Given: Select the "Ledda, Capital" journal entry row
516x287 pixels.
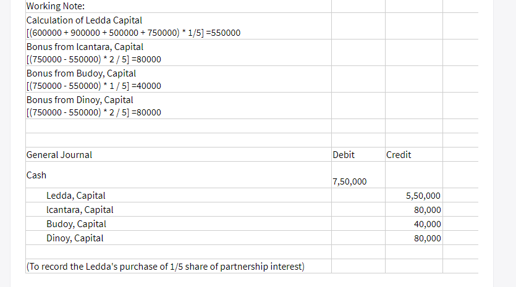Looking at the screenshot, I should (76, 196).
